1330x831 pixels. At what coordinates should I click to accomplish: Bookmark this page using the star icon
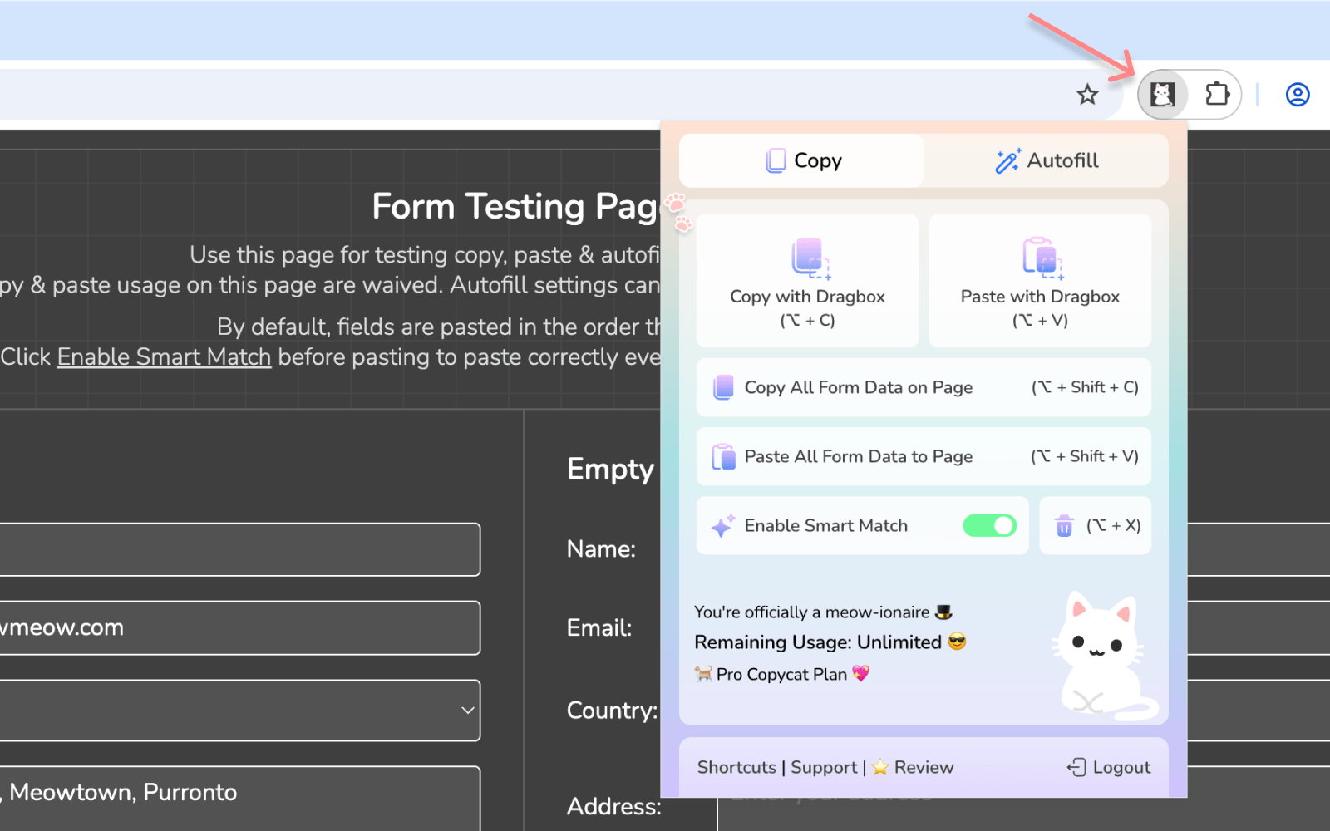click(1087, 94)
